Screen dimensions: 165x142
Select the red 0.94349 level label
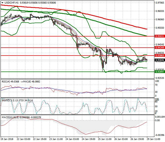pos(160,48)
